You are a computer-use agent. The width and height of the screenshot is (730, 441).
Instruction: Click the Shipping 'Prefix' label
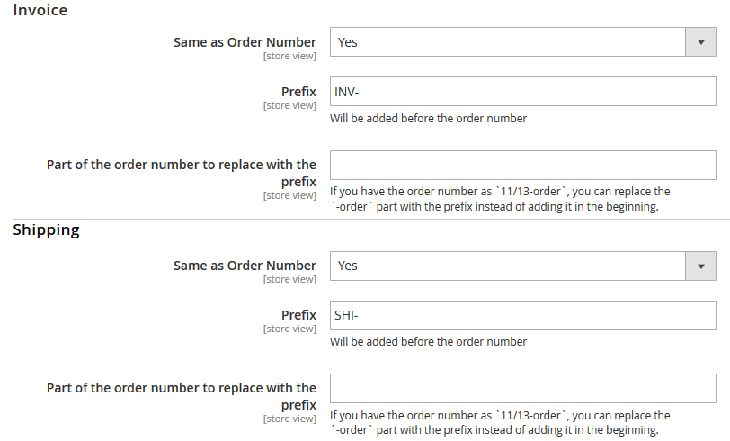pyautogui.click(x=298, y=315)
